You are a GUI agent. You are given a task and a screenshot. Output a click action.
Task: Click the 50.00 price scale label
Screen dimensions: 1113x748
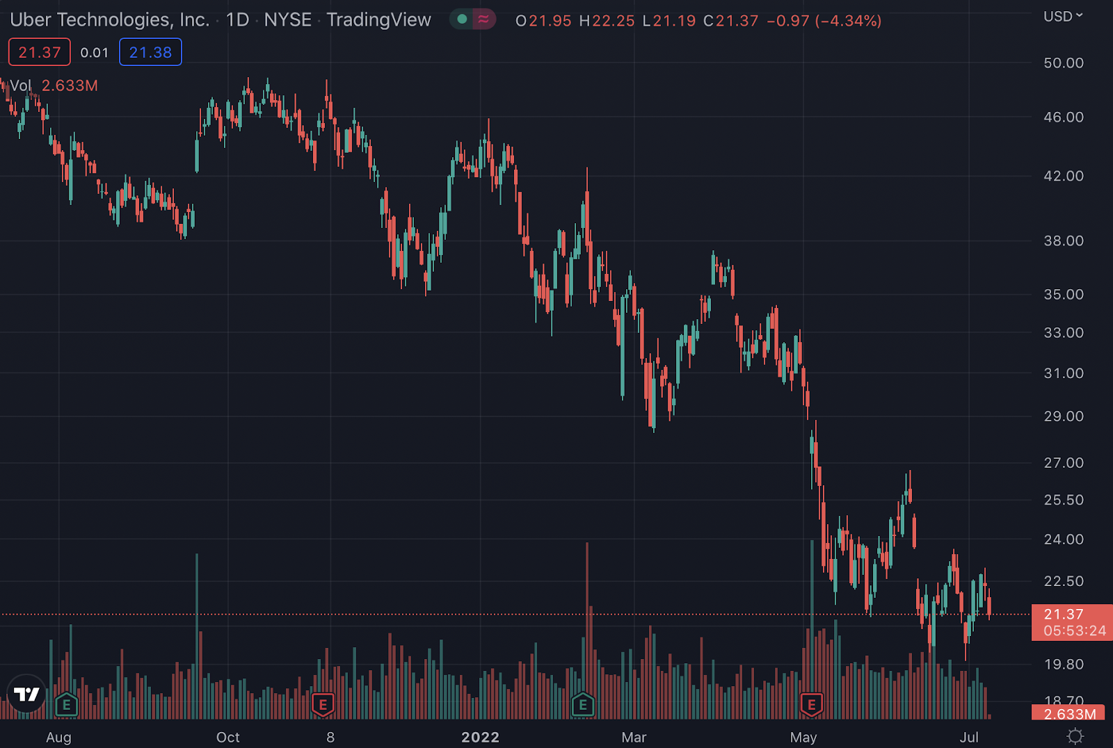coord(1064,63)
